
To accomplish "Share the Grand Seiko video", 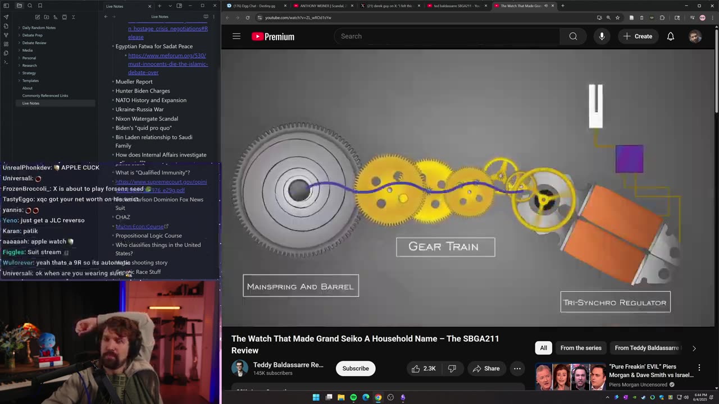I will click(x=486, y=369).
